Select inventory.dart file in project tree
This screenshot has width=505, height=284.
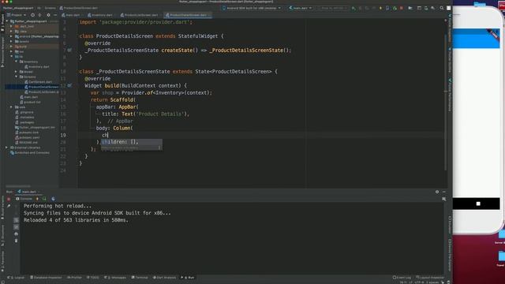pyautogui.click(x=37, y=66)
